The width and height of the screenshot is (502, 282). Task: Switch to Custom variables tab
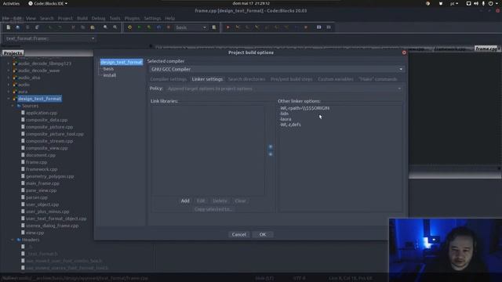(x=336, y=79)
